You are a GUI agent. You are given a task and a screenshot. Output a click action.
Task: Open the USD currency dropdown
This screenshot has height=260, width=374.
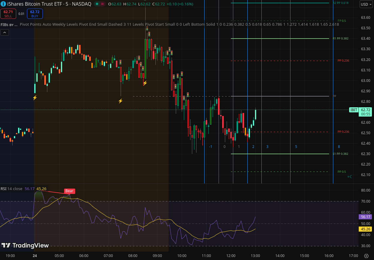point(366,4)
